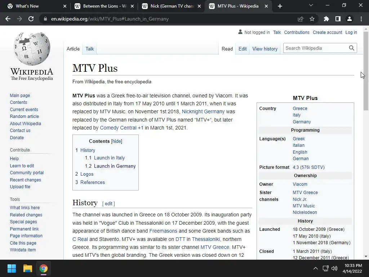
Task: Share this page using the share icon
Action: point(301,19)
